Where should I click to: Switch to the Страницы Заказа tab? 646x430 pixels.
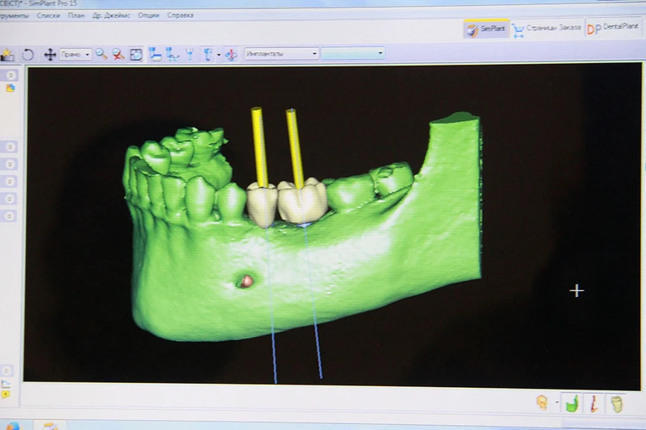pyautogui.click(x=547, y=29)
